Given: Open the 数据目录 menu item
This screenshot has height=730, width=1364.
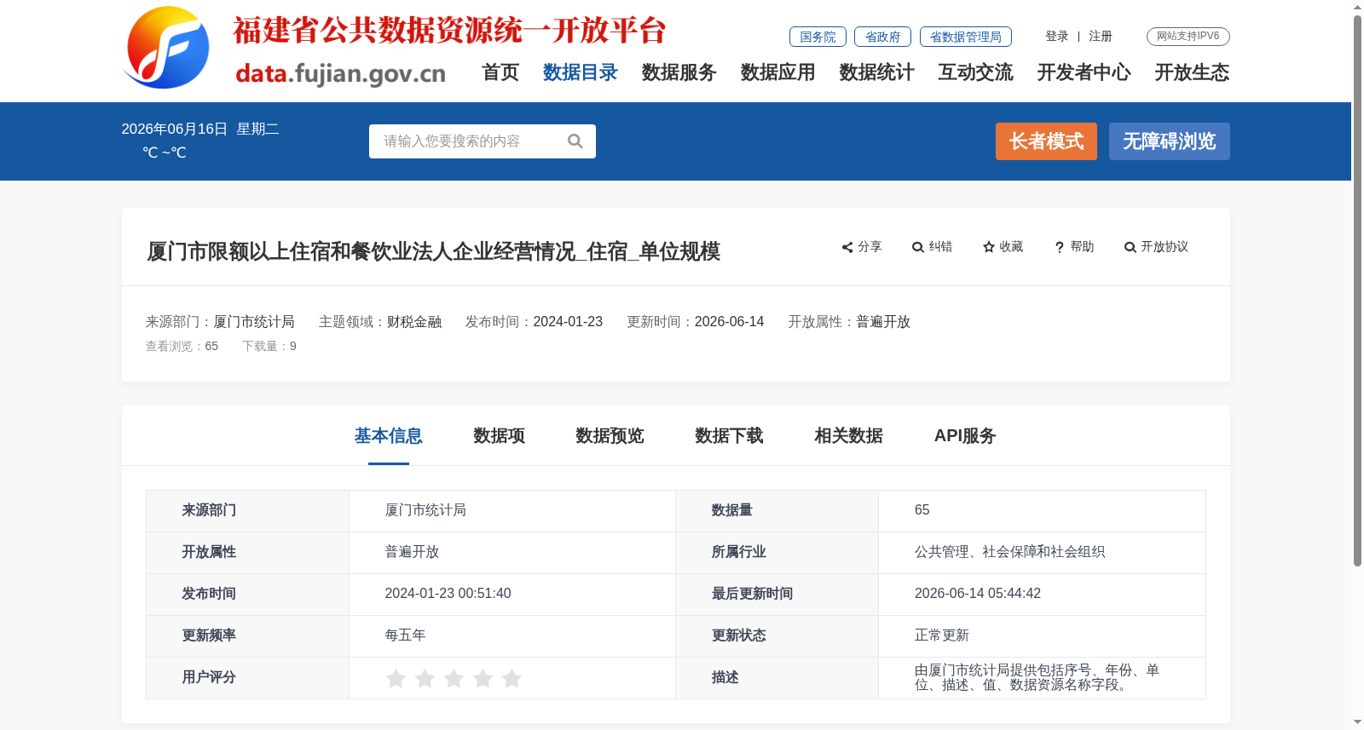Looking at the screenshot, I should pos(581,72).
